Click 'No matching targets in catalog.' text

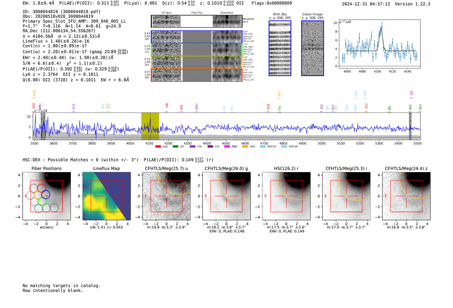click(61, 285)
